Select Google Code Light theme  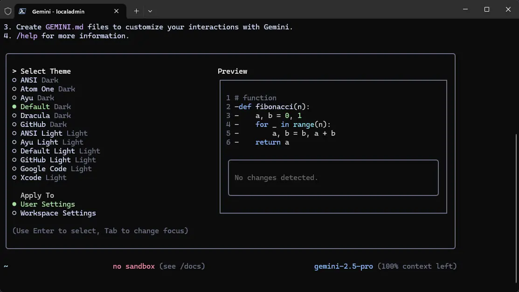(x=52, y=169)
